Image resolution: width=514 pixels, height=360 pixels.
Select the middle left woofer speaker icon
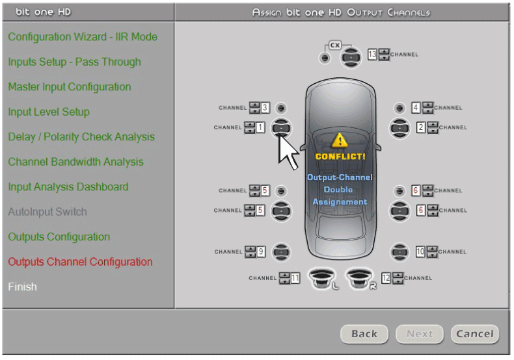(281, 211)
